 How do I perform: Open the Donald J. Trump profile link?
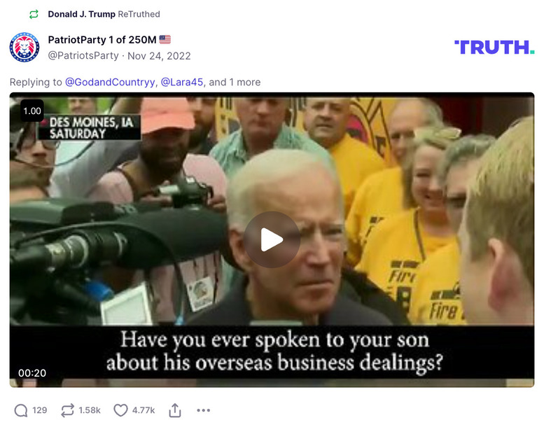(81, 14)
